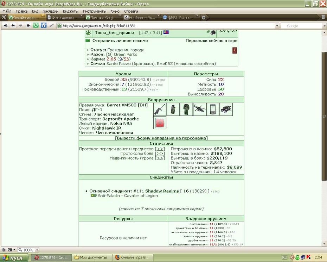Click the RU language indicator in tray
Screen dimensions: 327x262
coord(284,257)
